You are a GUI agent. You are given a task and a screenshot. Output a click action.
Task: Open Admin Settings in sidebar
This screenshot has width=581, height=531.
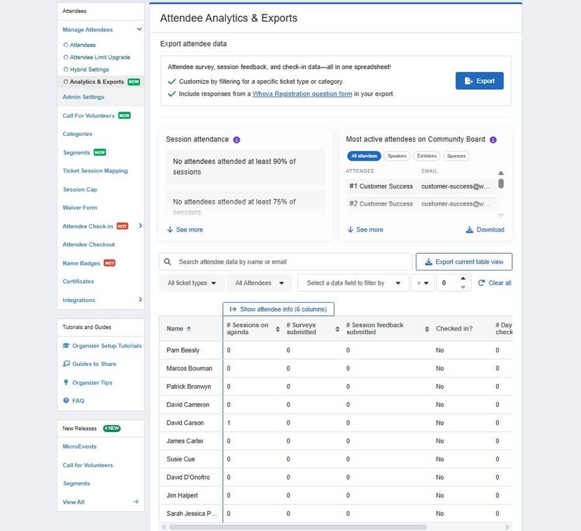(x=83, y=97)
